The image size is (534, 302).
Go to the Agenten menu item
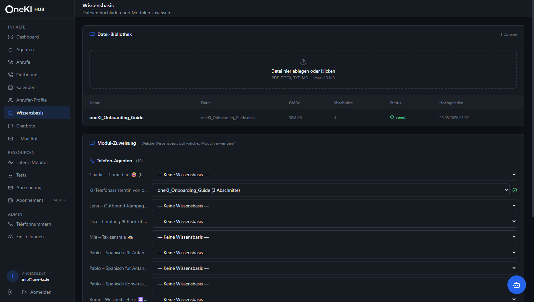(x=37, y=50)
